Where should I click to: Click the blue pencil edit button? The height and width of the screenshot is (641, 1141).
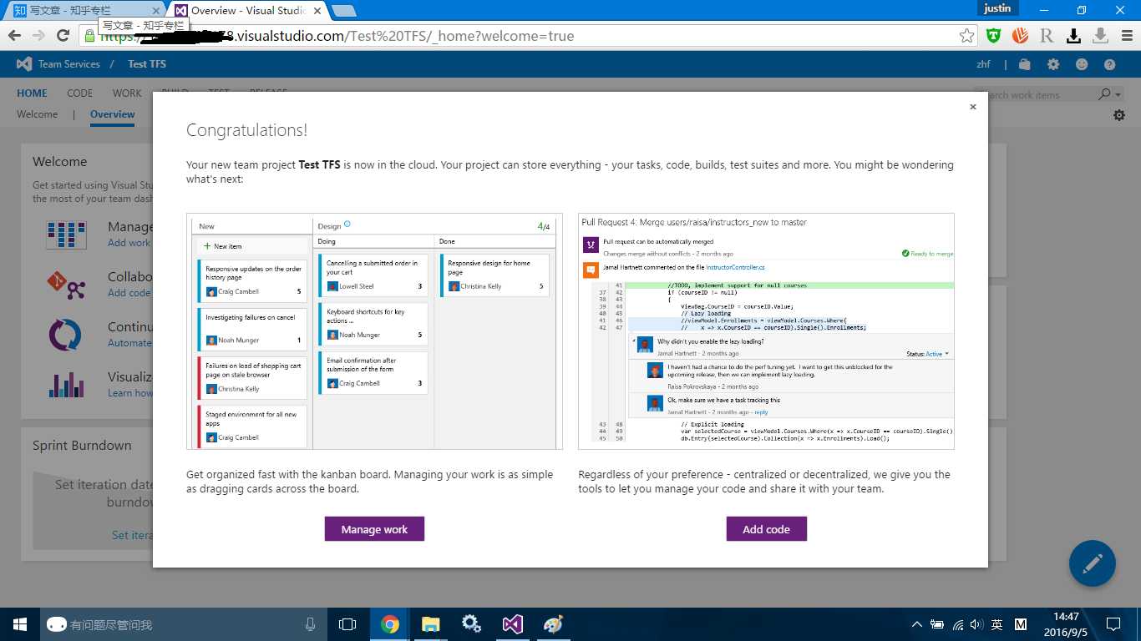click(x=1093, y=563)
